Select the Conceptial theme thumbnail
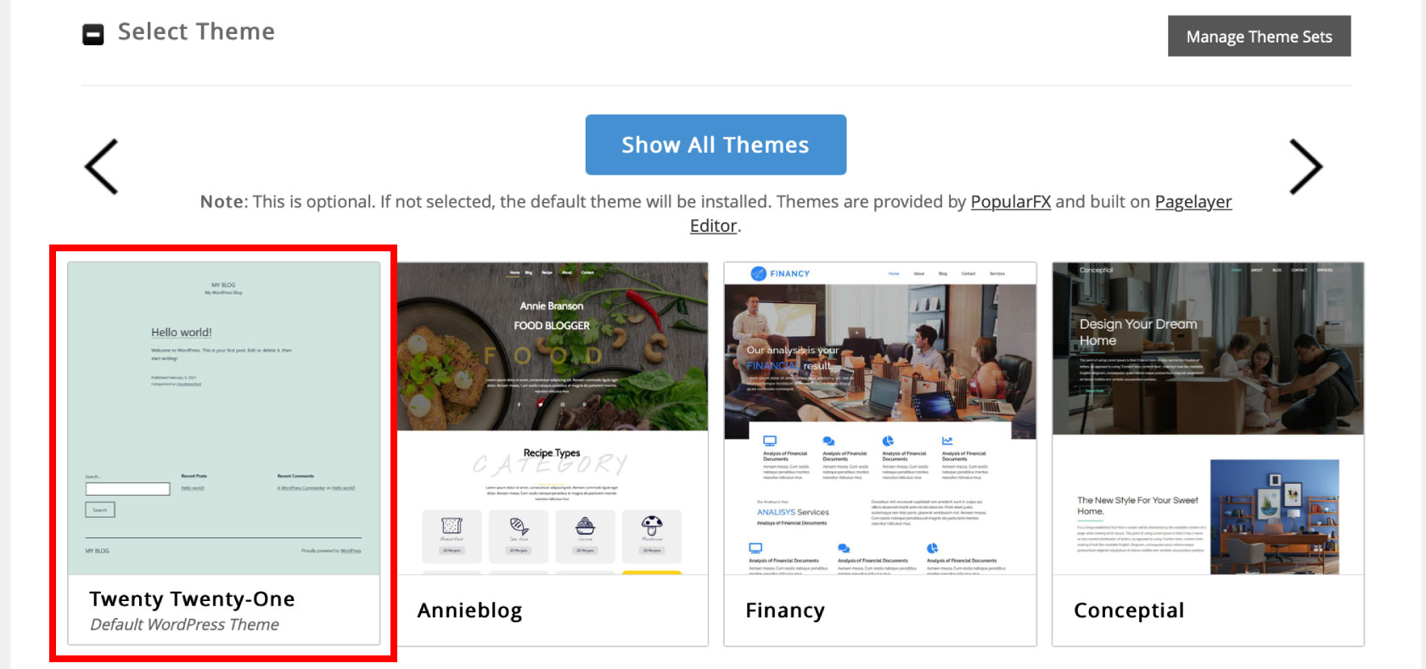This screenshot has width=1426, height=669. [1208, 419]
